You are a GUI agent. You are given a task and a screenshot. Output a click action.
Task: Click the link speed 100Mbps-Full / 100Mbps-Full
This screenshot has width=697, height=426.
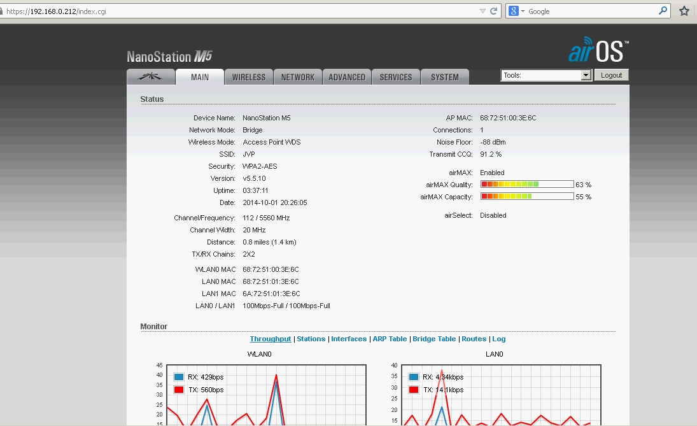[286, 306]
